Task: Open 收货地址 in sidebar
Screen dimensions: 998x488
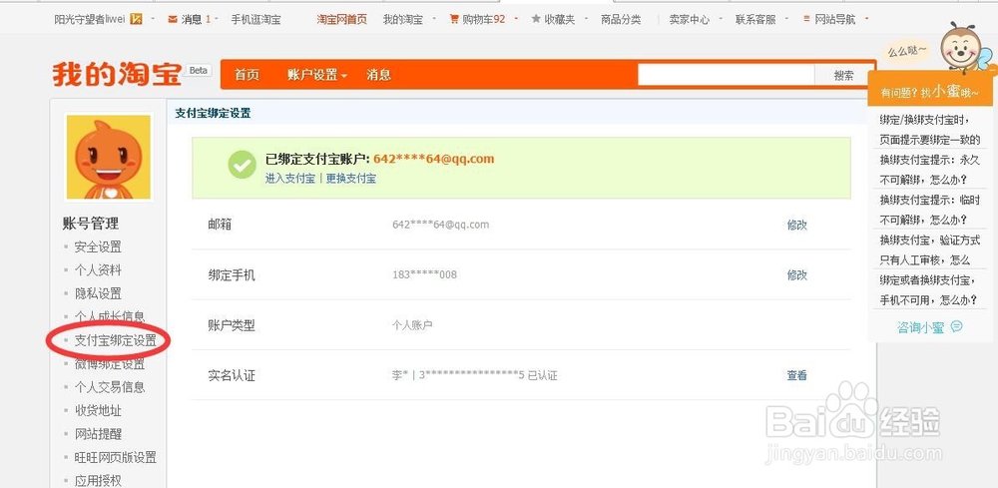Action: (x=98, y=411)
